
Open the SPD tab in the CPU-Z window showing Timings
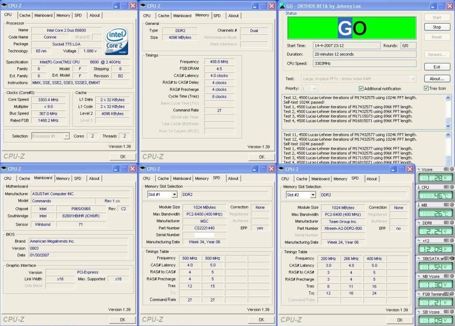click(217, 16)
